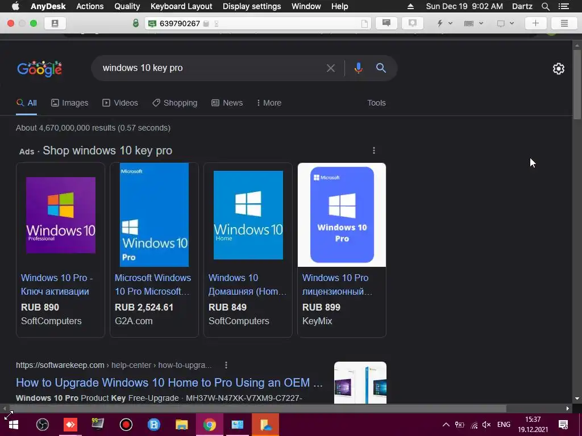This screenshot has height=436, width=582.
Task: Open Microsoft Windows 10 Pro Microsoft... link
Action: 152,284
